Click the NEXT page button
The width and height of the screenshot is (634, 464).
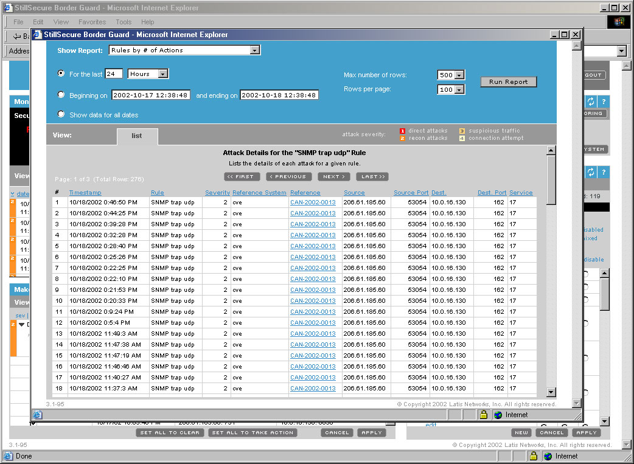[x=334, y=176]
